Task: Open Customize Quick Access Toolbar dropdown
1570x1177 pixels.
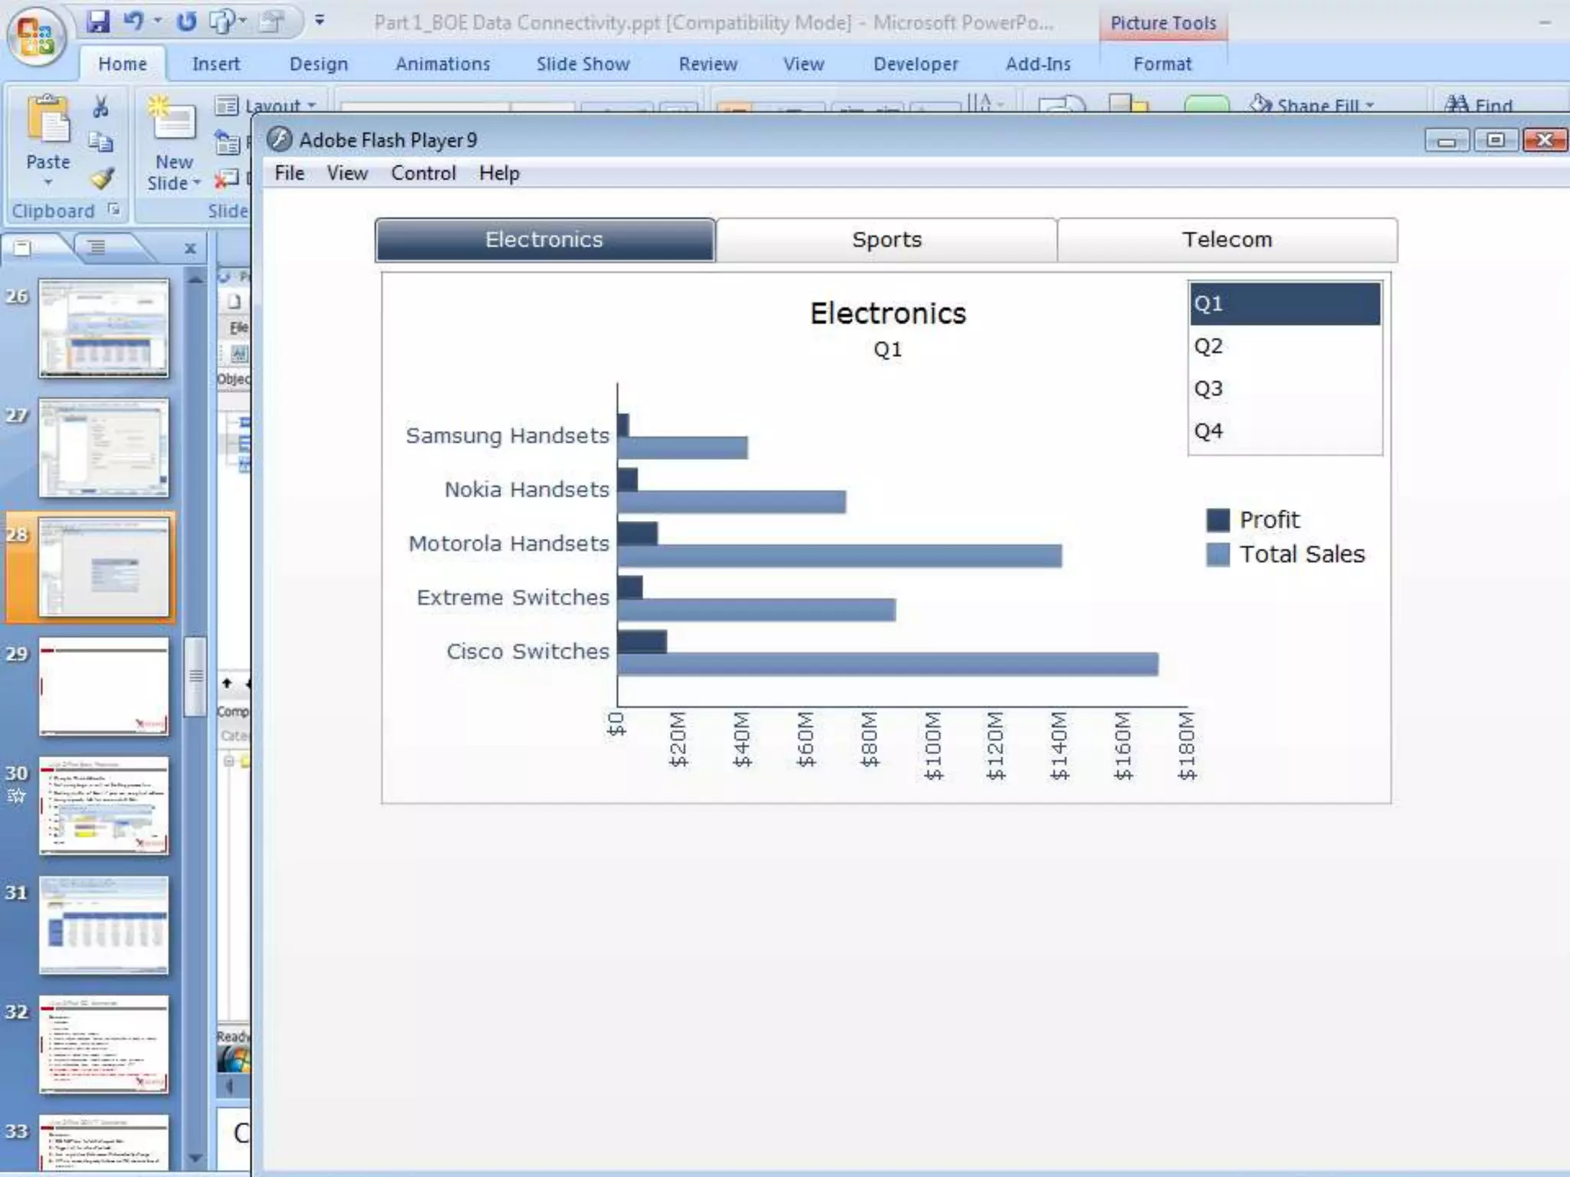Action: [x=320, y=21]
